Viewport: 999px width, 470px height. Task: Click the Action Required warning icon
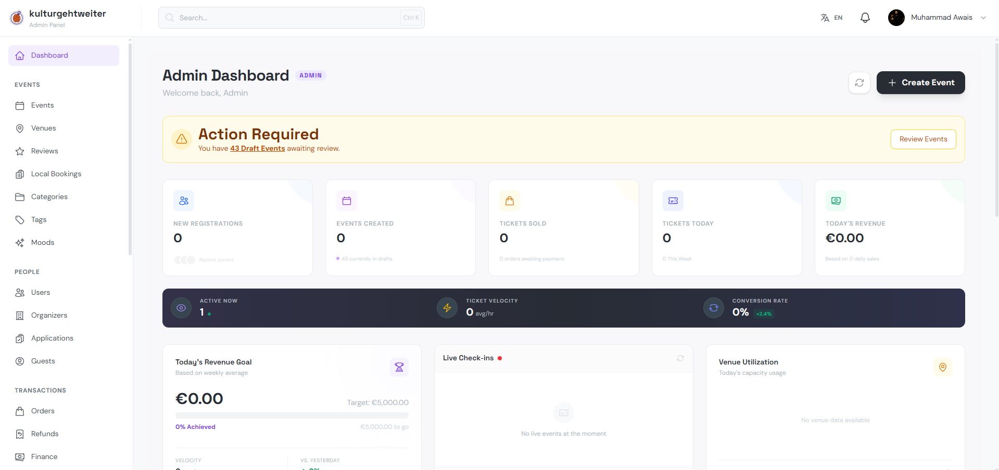click(182, 139)
